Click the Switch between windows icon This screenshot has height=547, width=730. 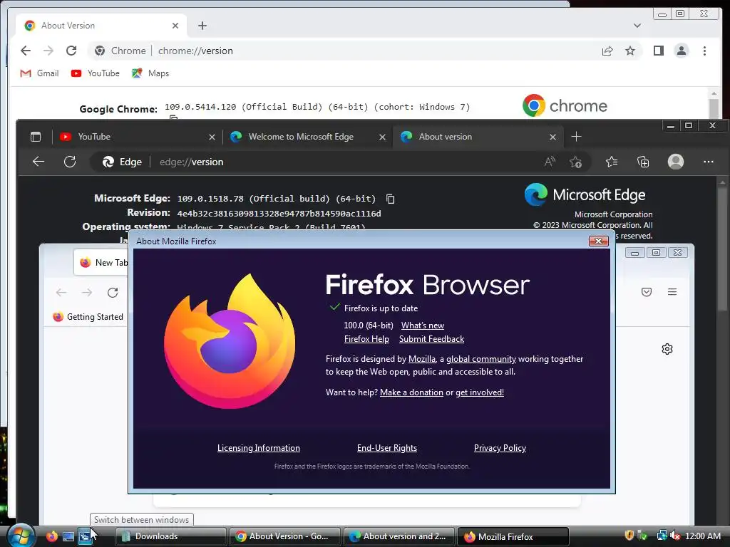[x=85, y=536]
